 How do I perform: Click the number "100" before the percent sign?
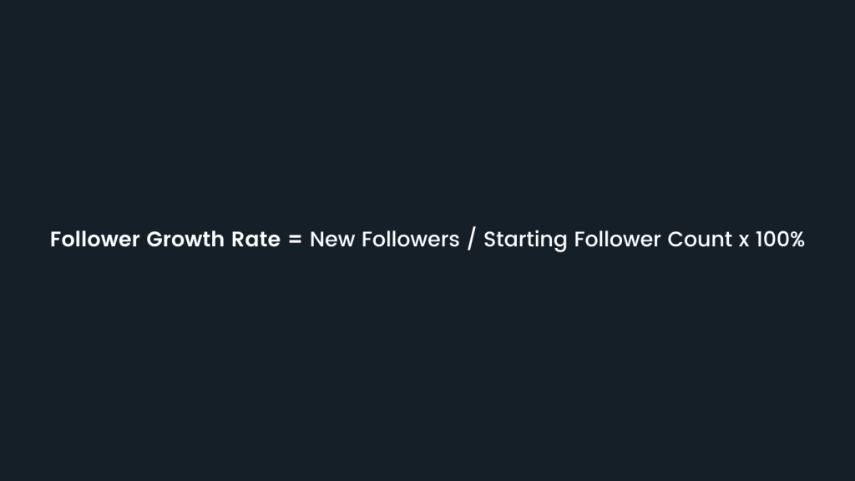[772, 240]
